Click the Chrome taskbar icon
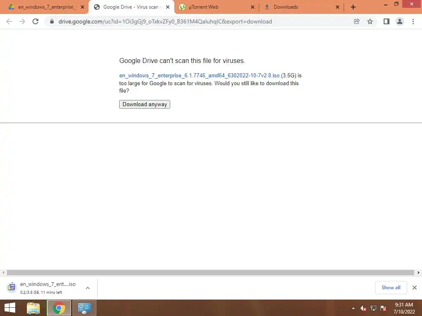The height and width of the screenshot is (316, 422). coord(59,308)
